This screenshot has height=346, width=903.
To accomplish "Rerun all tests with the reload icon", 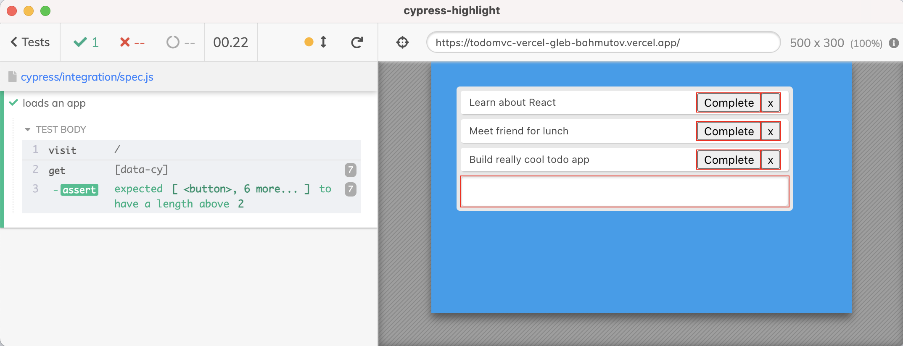I will pyautogui.click(x=357, y=42).
